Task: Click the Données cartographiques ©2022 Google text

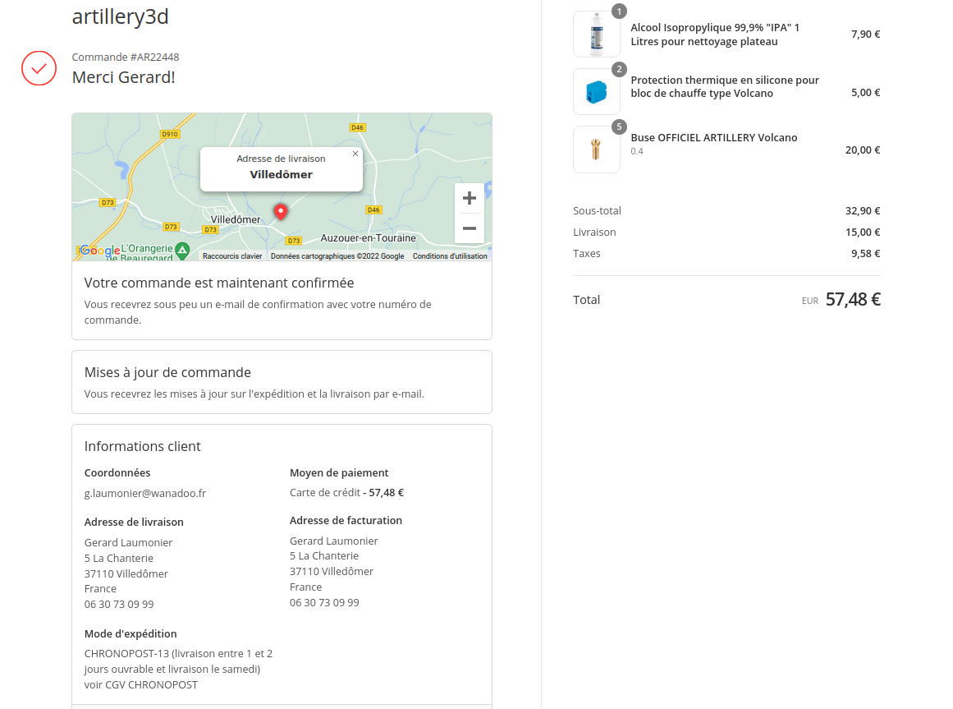Action: pos(337,256)
